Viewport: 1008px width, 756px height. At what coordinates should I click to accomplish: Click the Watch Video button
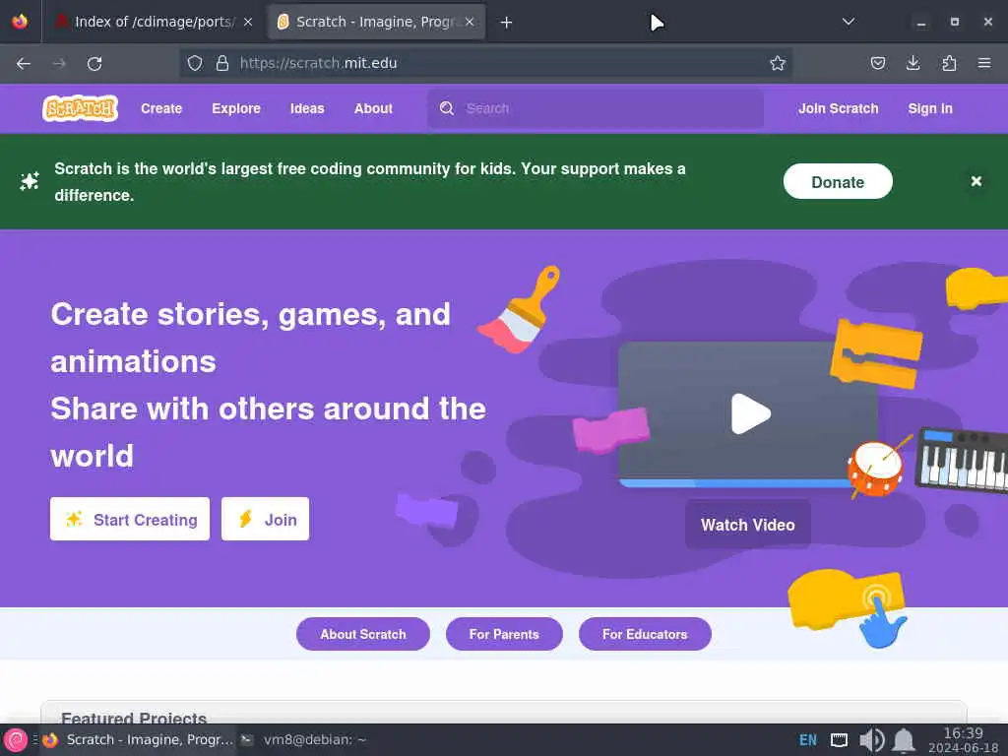pos(748,525)
